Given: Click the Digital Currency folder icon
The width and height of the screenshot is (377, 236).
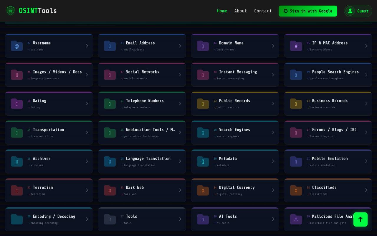Looking at the screenshot, I should pyautogui.click(x=203, y=190).
